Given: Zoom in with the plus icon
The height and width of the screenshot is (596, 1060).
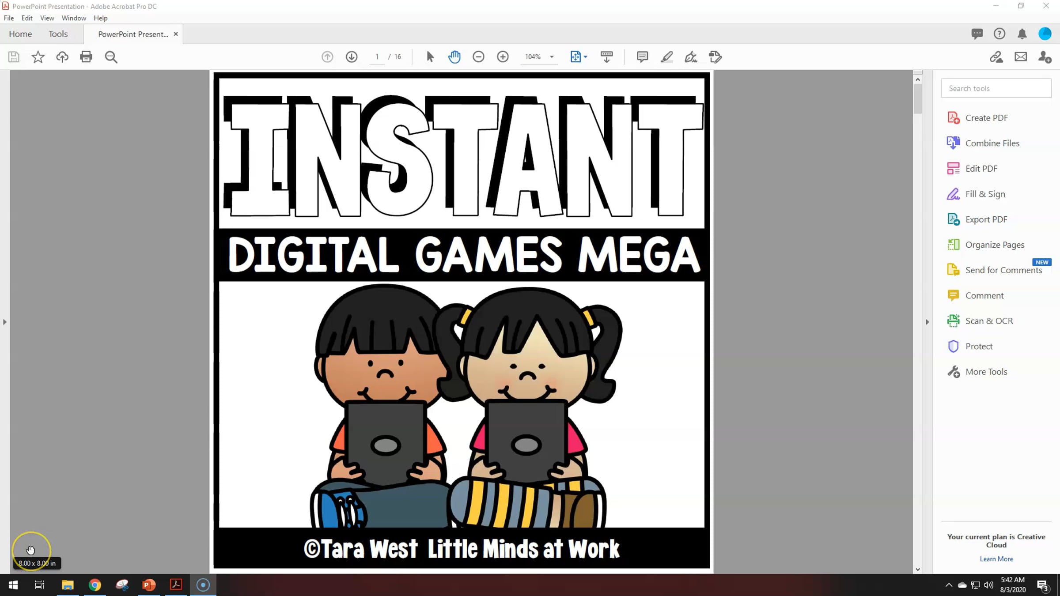Looking at the screenshot, I should click(503, 57).
